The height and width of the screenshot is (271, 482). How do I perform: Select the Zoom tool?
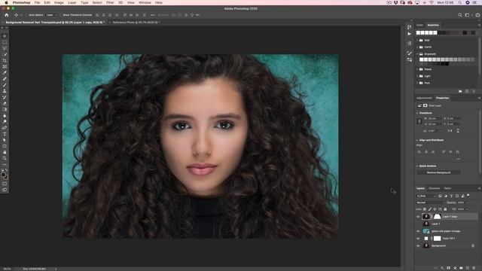5,159
